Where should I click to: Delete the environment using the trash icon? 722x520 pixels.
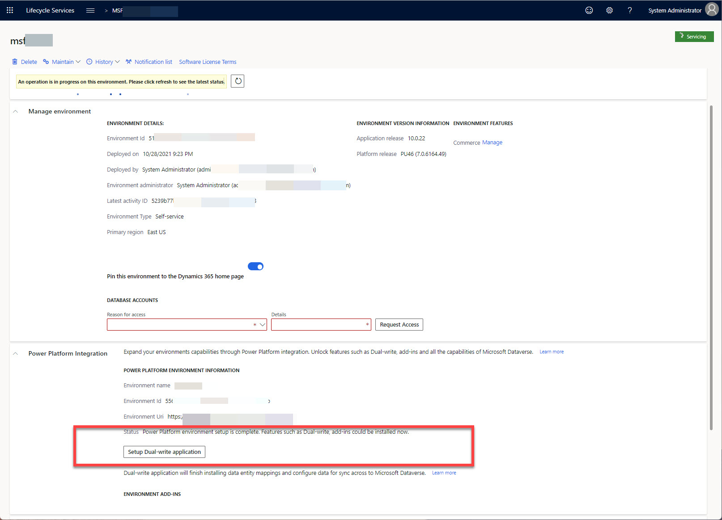point(24,62)
